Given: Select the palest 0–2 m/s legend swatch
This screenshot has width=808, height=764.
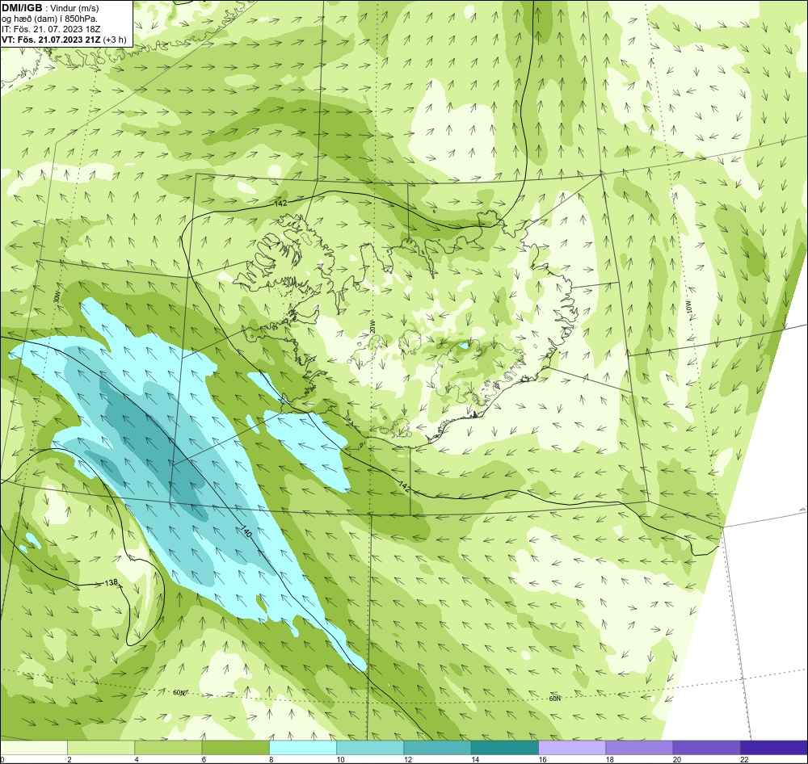Looking at the screenshot, I should coord(33,748).
